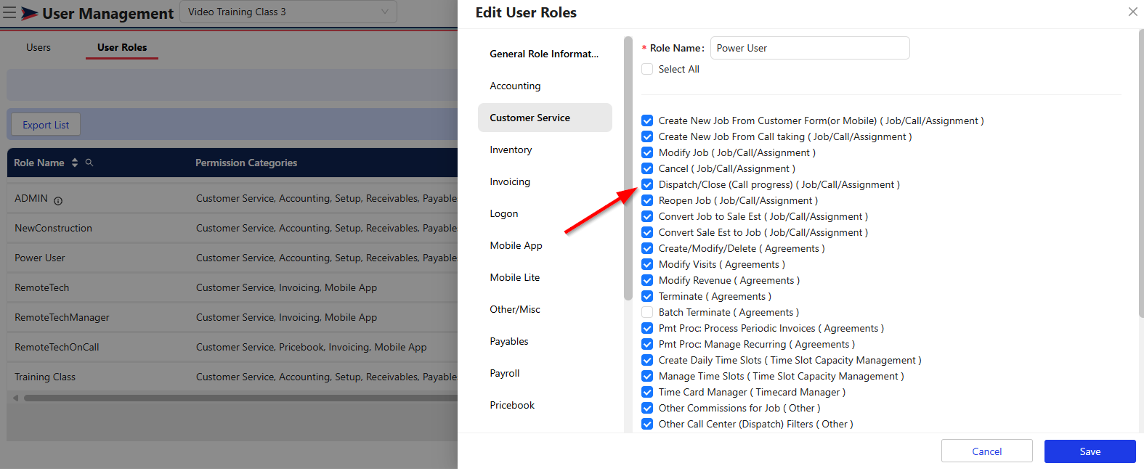Uncheck Cancel Job/Call/Assignment permission
The height and width of the screenshot is (471, 1144).
pos(647,168)
